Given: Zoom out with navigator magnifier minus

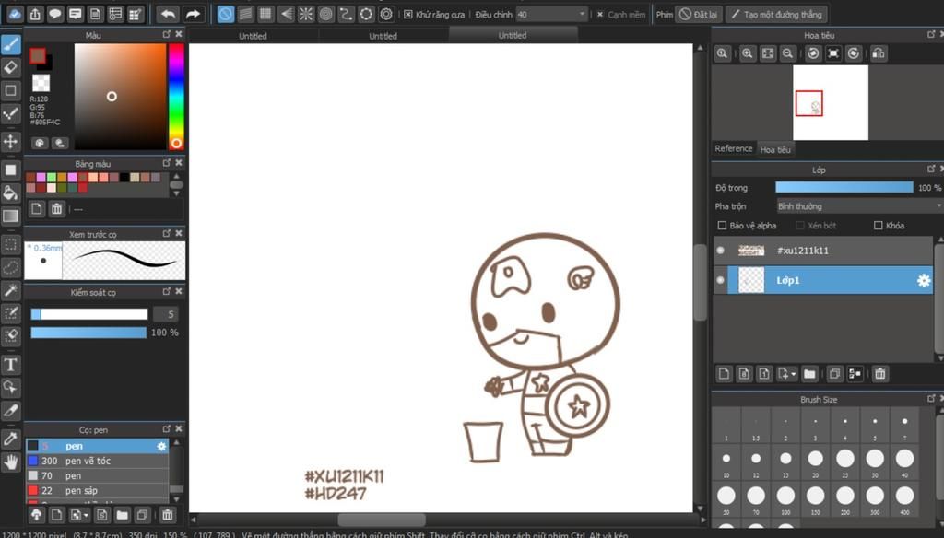Looking at the screenshot, I should coord(787,53).
